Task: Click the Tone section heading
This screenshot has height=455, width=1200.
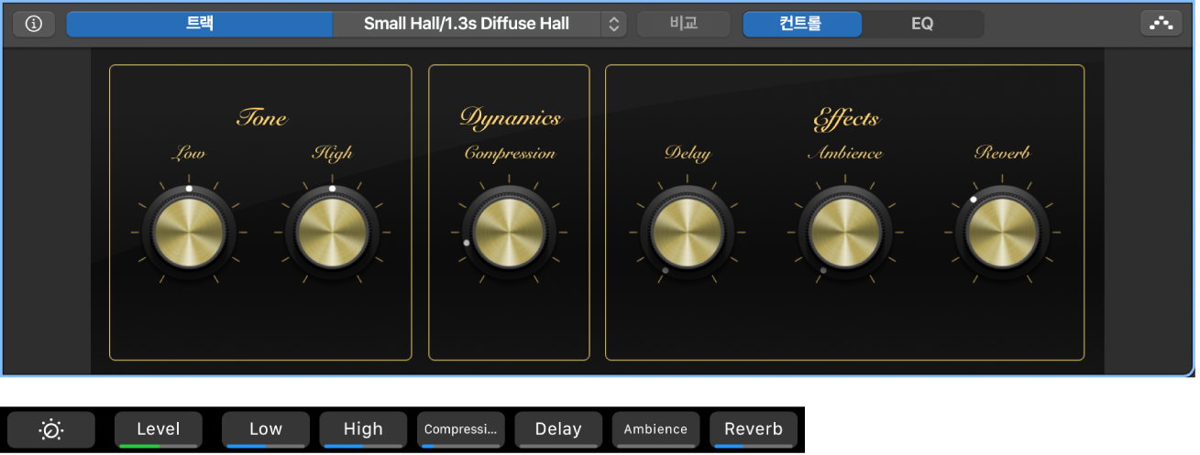Action: (261, 117)
